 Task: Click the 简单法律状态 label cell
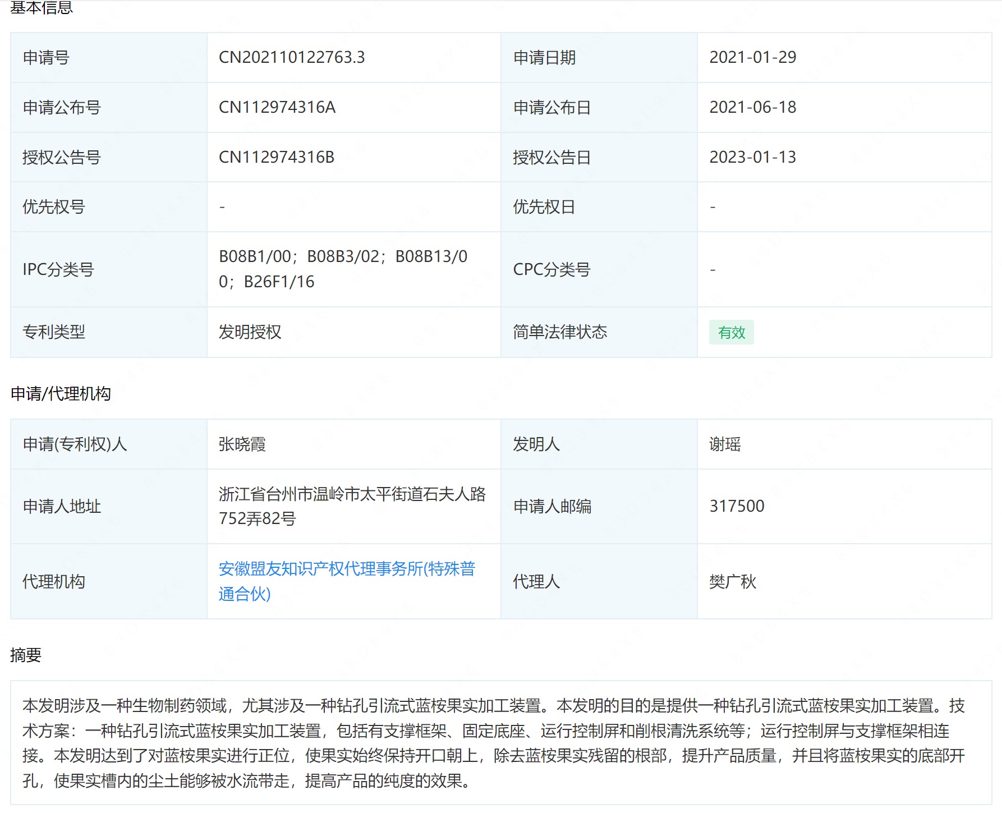[x=599, y=332]
